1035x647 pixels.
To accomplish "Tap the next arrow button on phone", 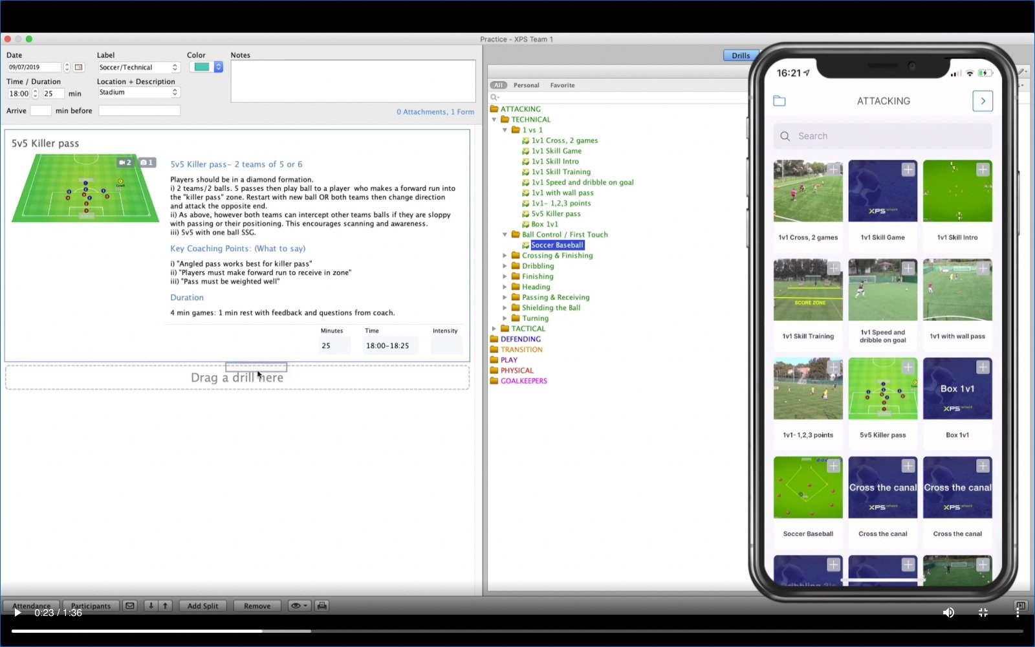I will point(983,101).
